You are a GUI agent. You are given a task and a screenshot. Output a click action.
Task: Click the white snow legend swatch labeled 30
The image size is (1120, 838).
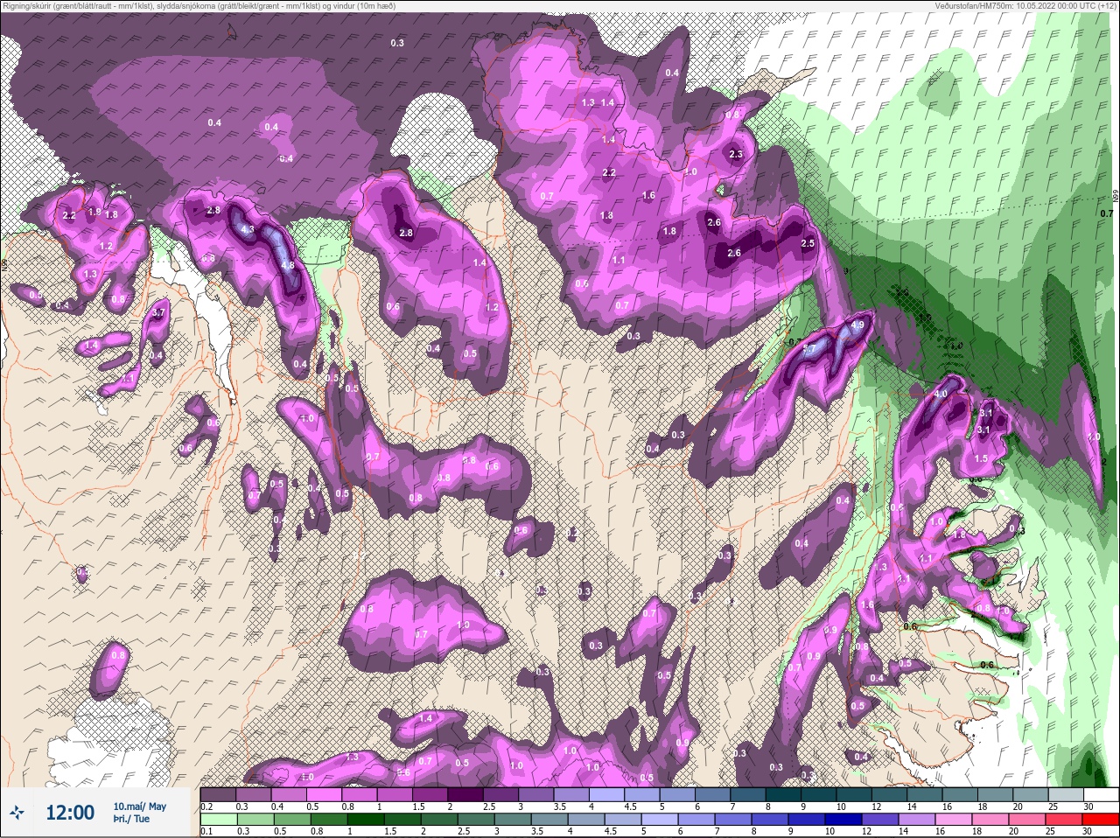point(1101,794)
